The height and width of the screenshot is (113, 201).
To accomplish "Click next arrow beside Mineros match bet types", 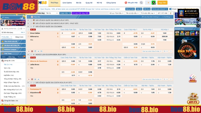I will [171, 79].
